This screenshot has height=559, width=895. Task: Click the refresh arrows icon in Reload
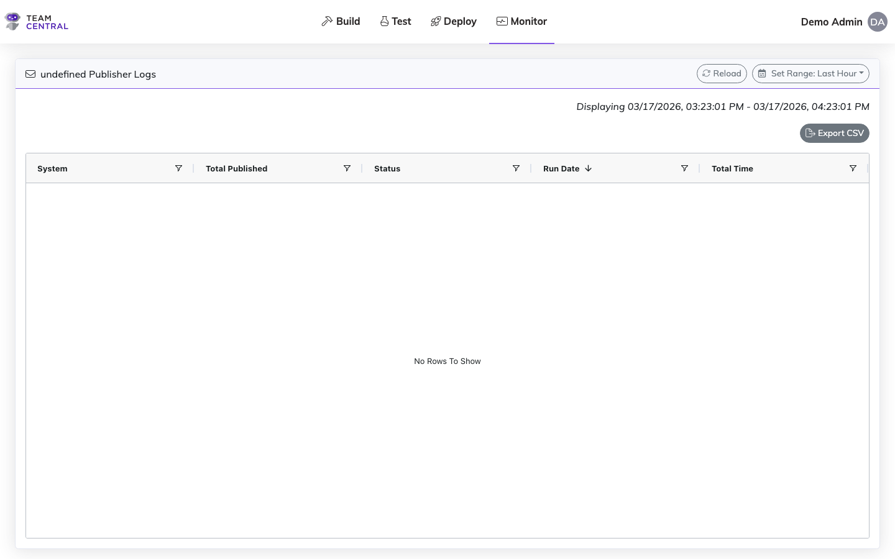tap(706, 73)
